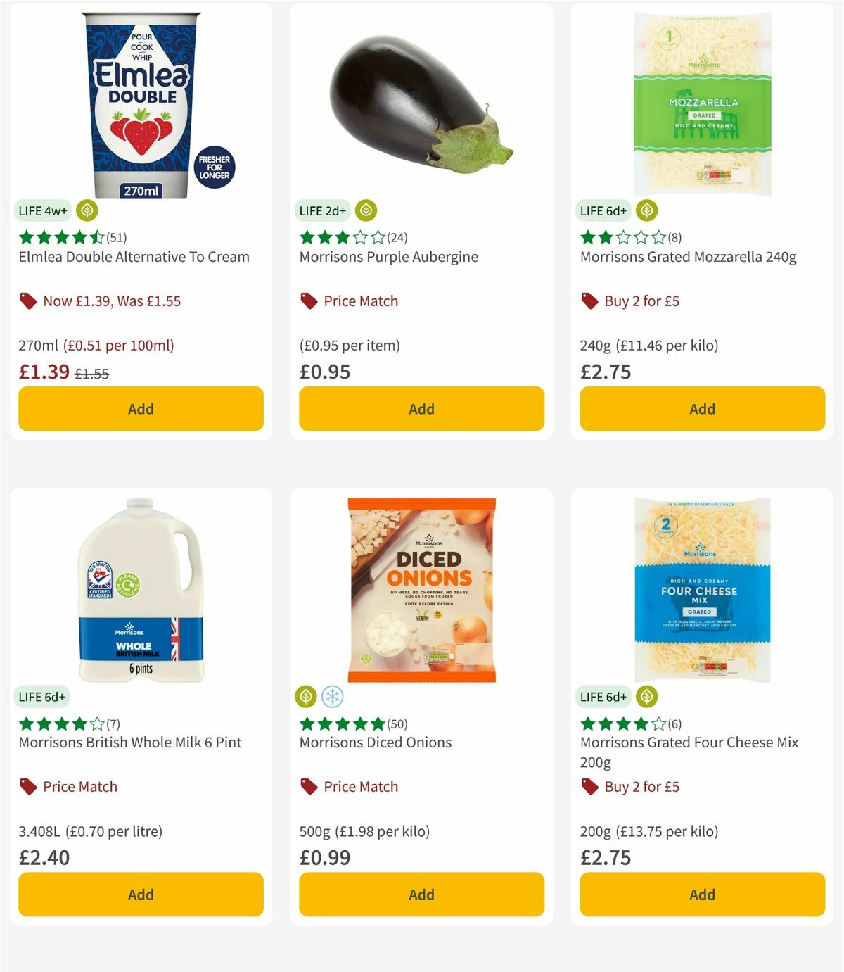The width and height of the screenshot is (844, 972).
Task: Select the star rating for Morrisons Purple Aubergine
Action: pyautogui.click(x=341, y=238)
